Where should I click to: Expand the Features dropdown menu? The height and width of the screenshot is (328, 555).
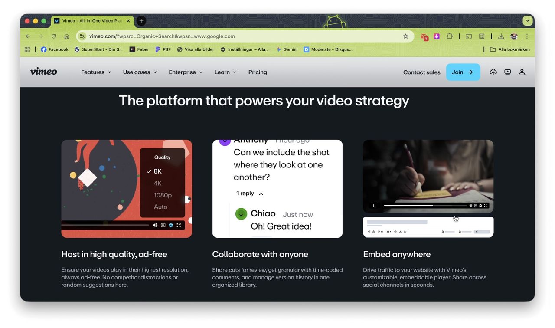(95, 72)
